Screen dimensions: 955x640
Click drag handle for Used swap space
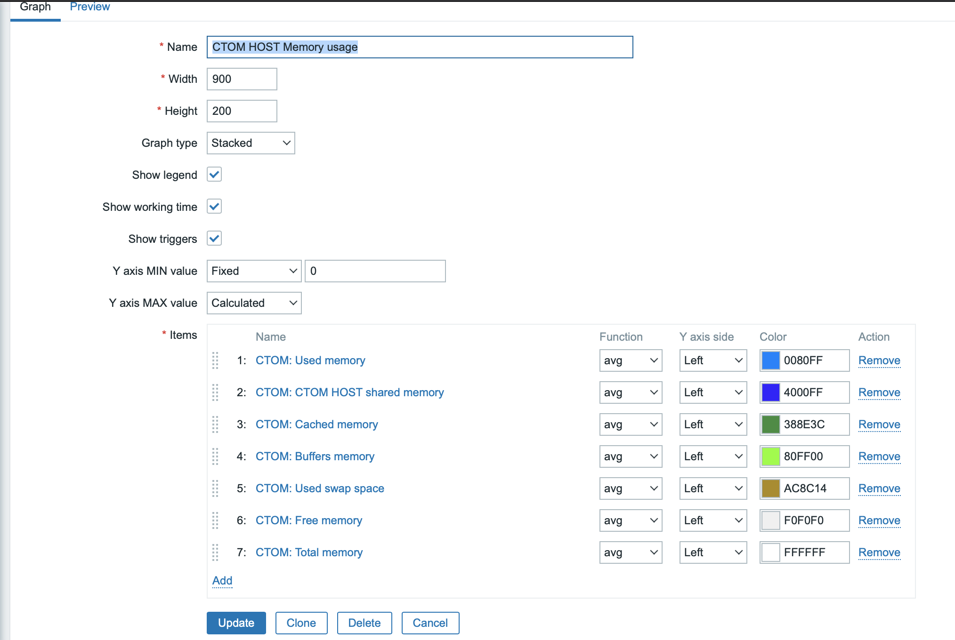[215, 488]
